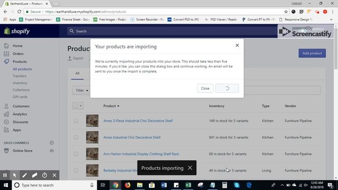
Task: Open Orders in Shopify sidebar
Action: coord(18,54)
